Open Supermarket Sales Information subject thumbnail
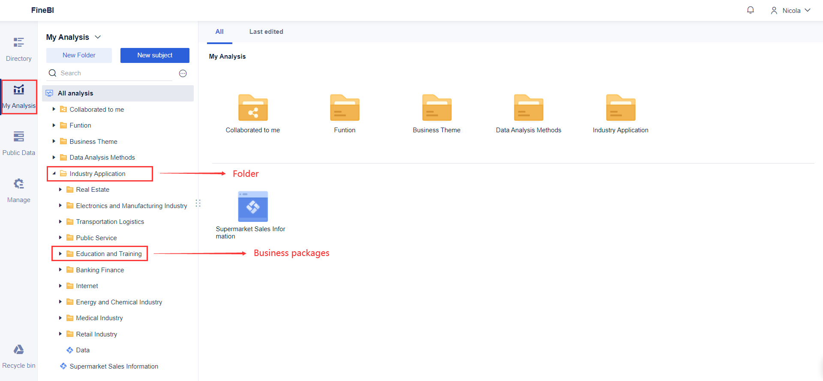 click(x=253, y=206)
